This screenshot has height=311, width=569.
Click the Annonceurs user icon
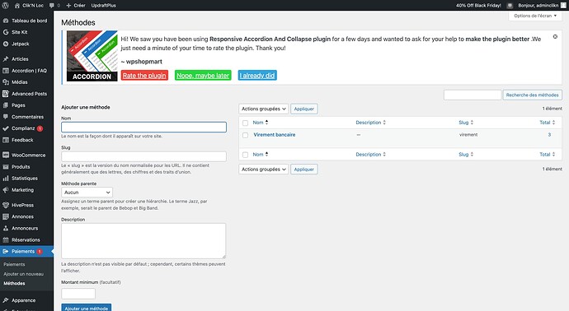click(6, 229)
